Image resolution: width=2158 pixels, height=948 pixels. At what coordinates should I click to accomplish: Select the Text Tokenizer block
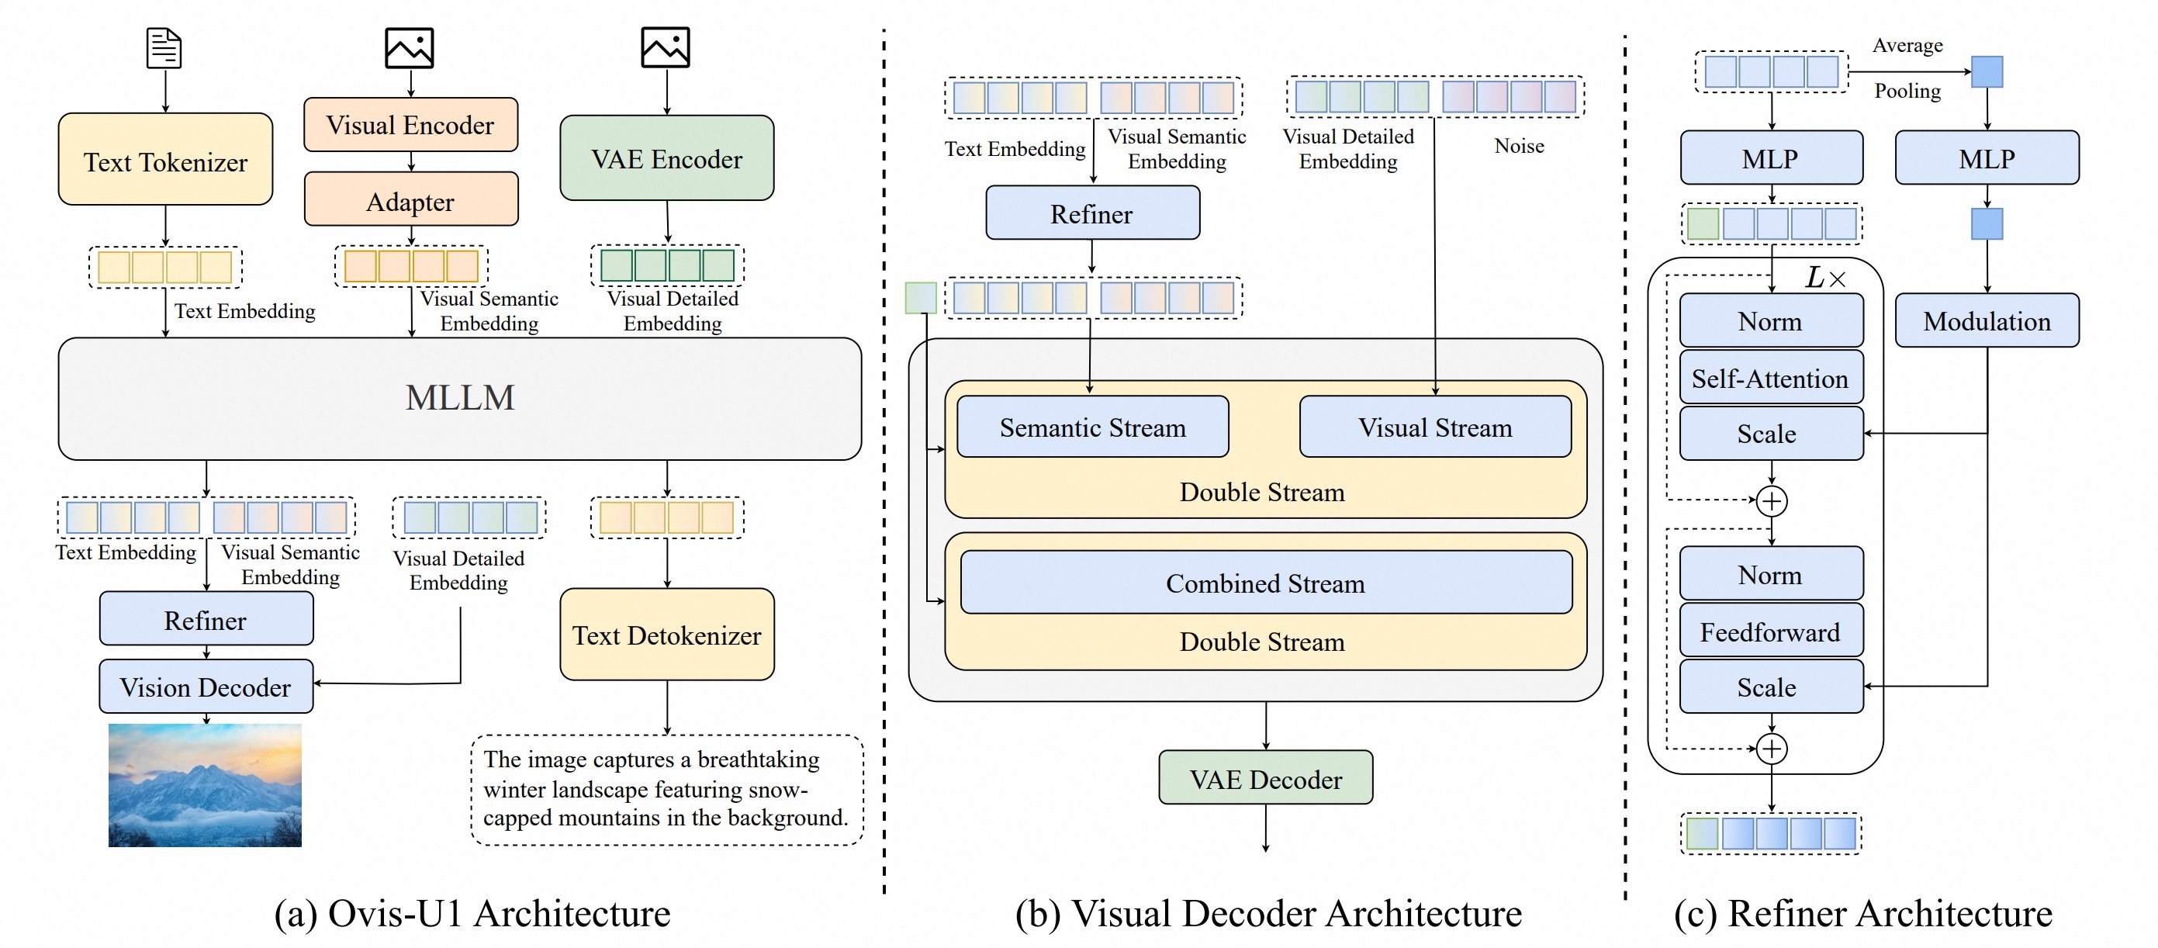pos(165,159)
